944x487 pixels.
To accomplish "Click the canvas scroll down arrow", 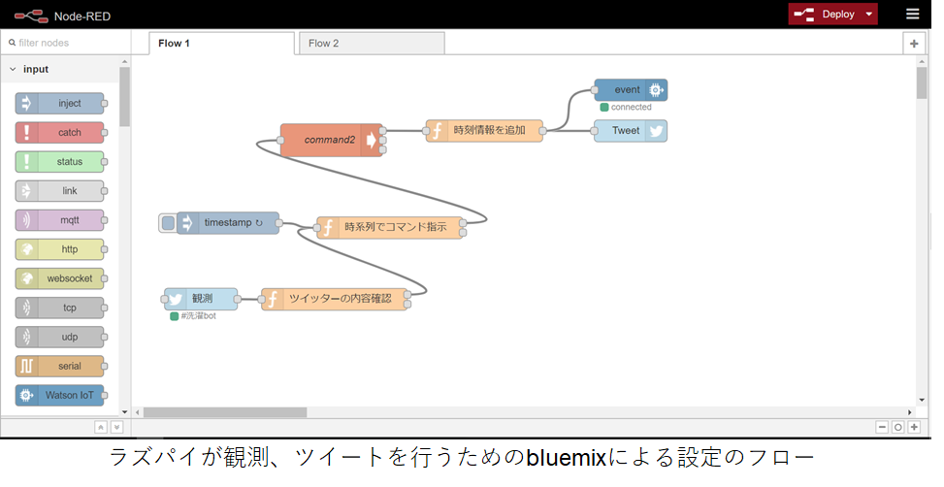I will (922, 401).
